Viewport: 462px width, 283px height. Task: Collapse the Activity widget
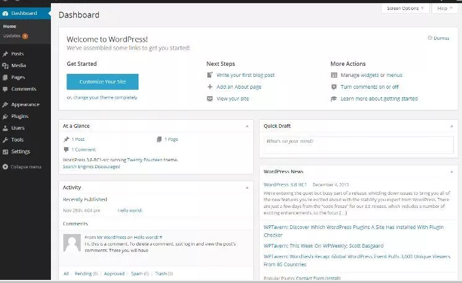click(x=247, y=187)
